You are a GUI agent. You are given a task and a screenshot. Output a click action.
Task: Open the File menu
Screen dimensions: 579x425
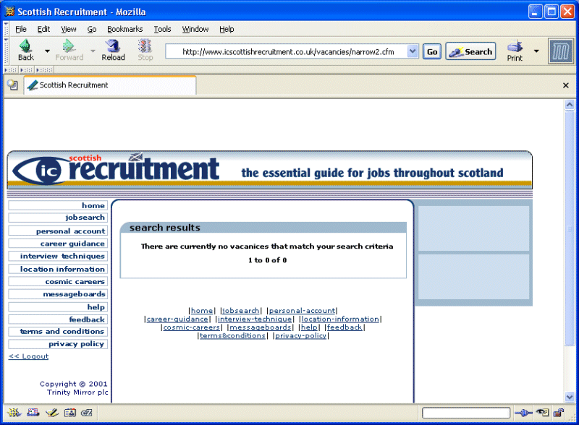[x=21, y=29]
